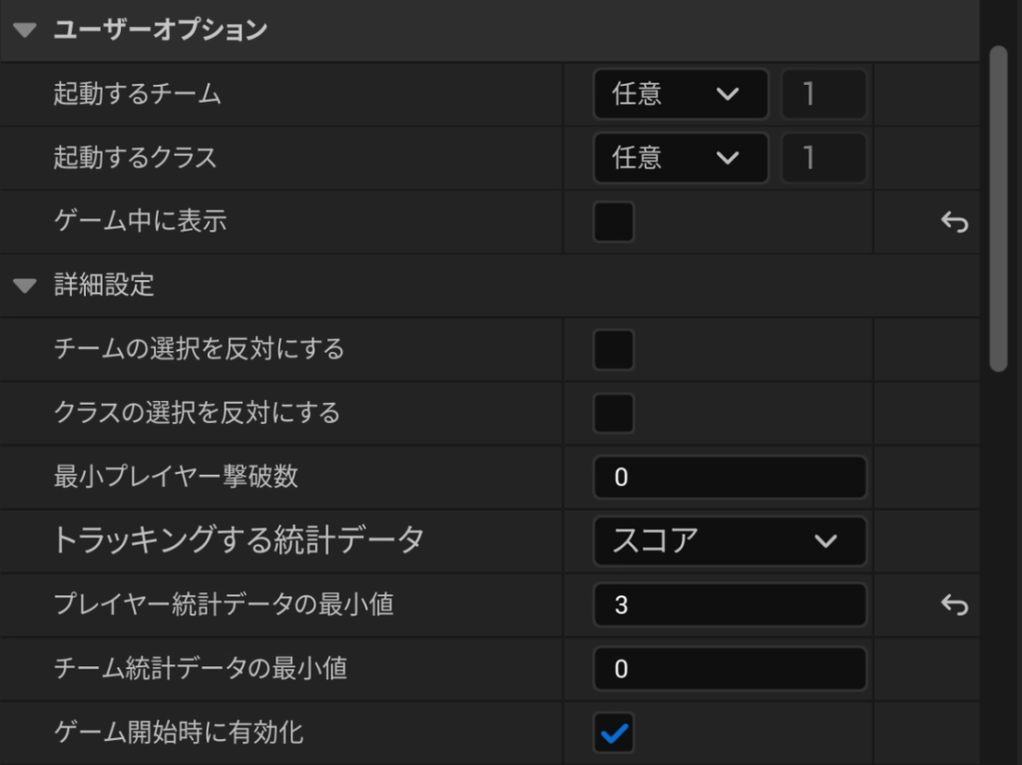Collapse the ユーザーオプション section
The width and height of the screenshot is (1022, 765).
(x=26, y=31)
